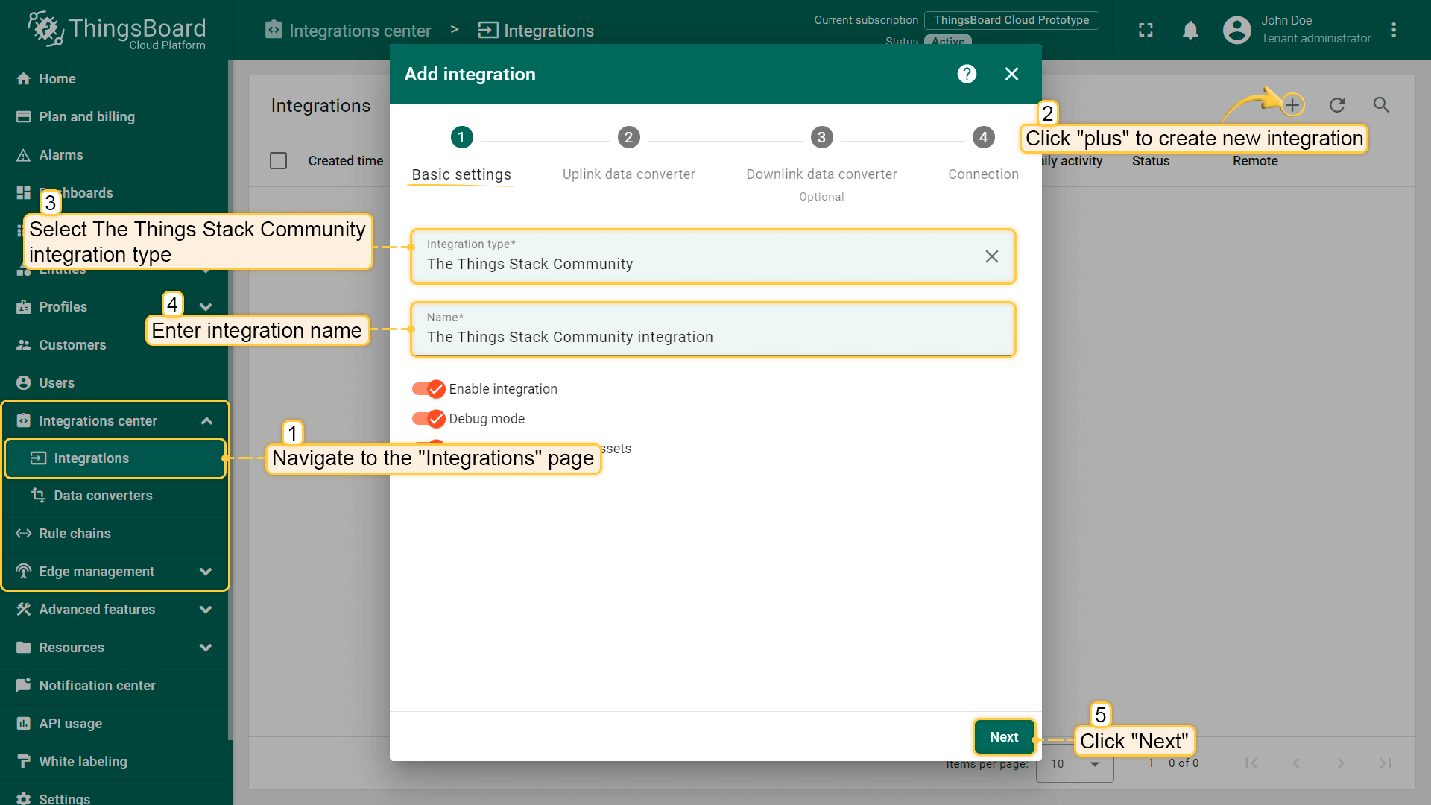Enter fullscreen mode
Image resolution: width=1431 pixels, height=805 pixels.
click(1146, 30)
